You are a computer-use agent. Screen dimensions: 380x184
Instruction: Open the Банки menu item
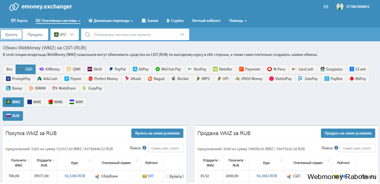[x=150, y=20]
